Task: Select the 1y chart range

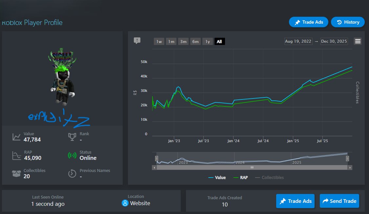Action: pos(208,41)
